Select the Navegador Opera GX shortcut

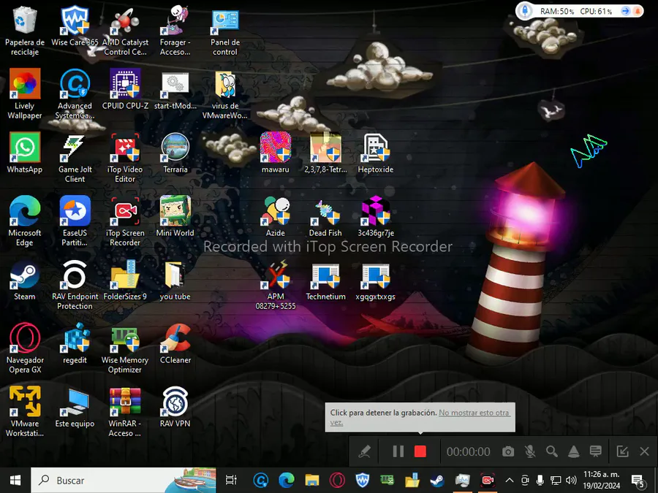[25, 348]
